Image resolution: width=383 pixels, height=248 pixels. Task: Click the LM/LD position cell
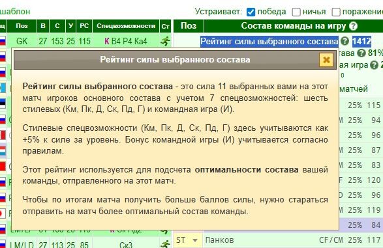coord(22,244)
